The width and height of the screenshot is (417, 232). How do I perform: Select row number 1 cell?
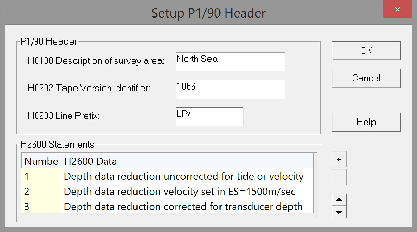[x=41, y=176]
